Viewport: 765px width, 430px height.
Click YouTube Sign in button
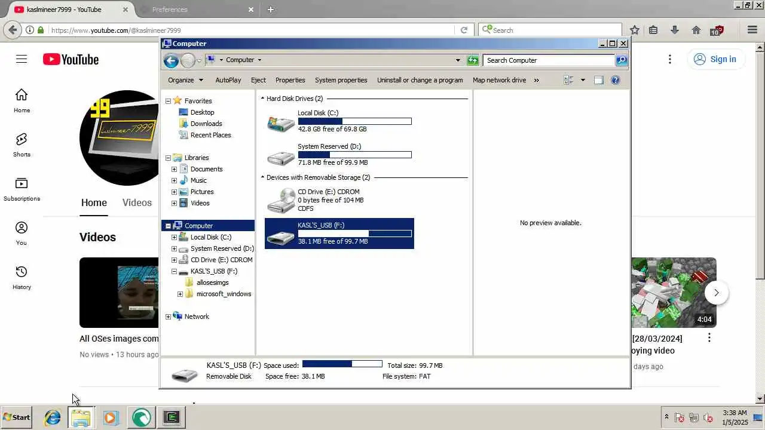(715, 59)
